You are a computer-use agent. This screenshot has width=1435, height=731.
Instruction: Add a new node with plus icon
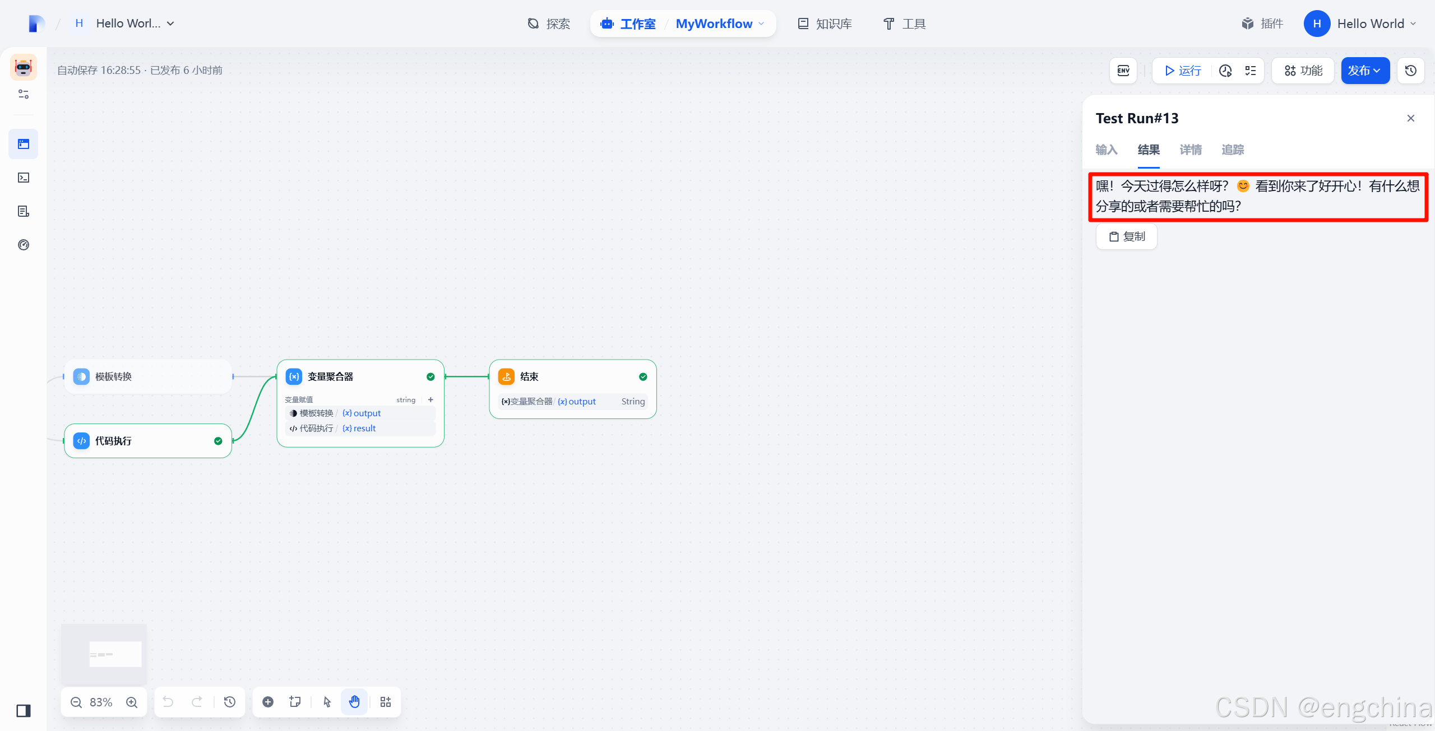[x=268, y=702]
